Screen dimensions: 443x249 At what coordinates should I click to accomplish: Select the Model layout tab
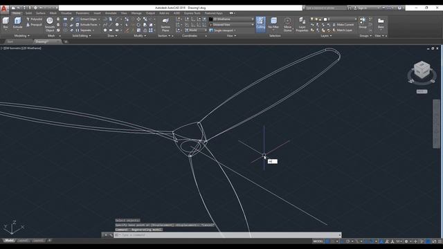[9, 241]
